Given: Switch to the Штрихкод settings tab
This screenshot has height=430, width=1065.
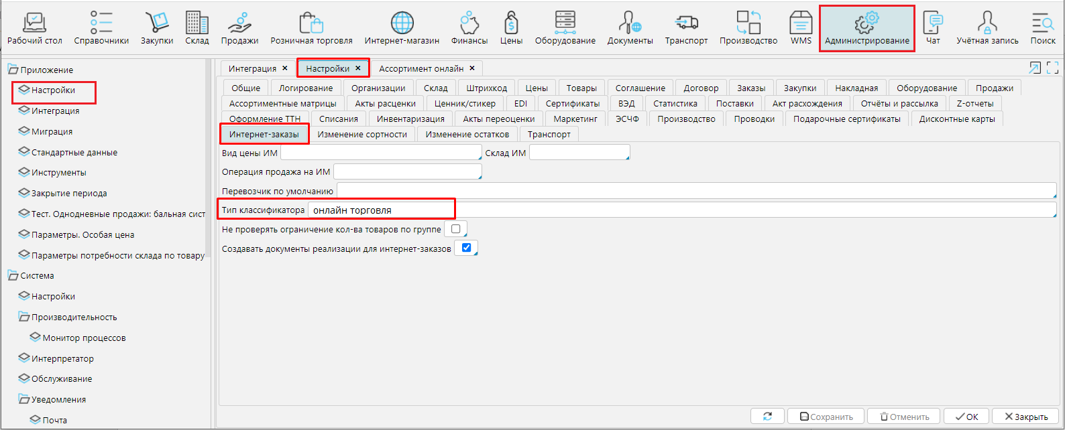Looking at the screenshot, I should 486,88.
